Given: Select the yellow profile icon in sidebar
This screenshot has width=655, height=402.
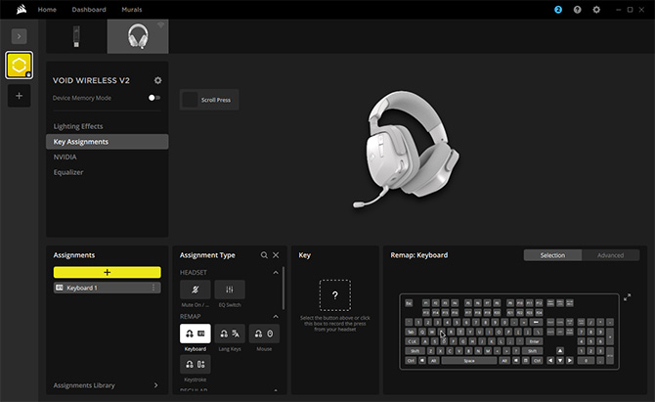Looking at the screenshot, I should [20, 66].
